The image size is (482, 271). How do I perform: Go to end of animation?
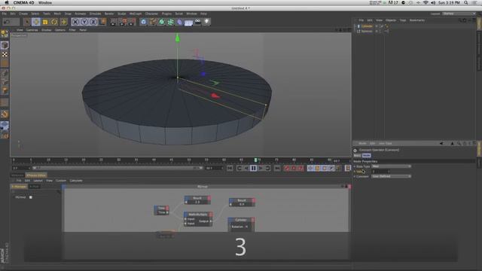tap(277, 168)
